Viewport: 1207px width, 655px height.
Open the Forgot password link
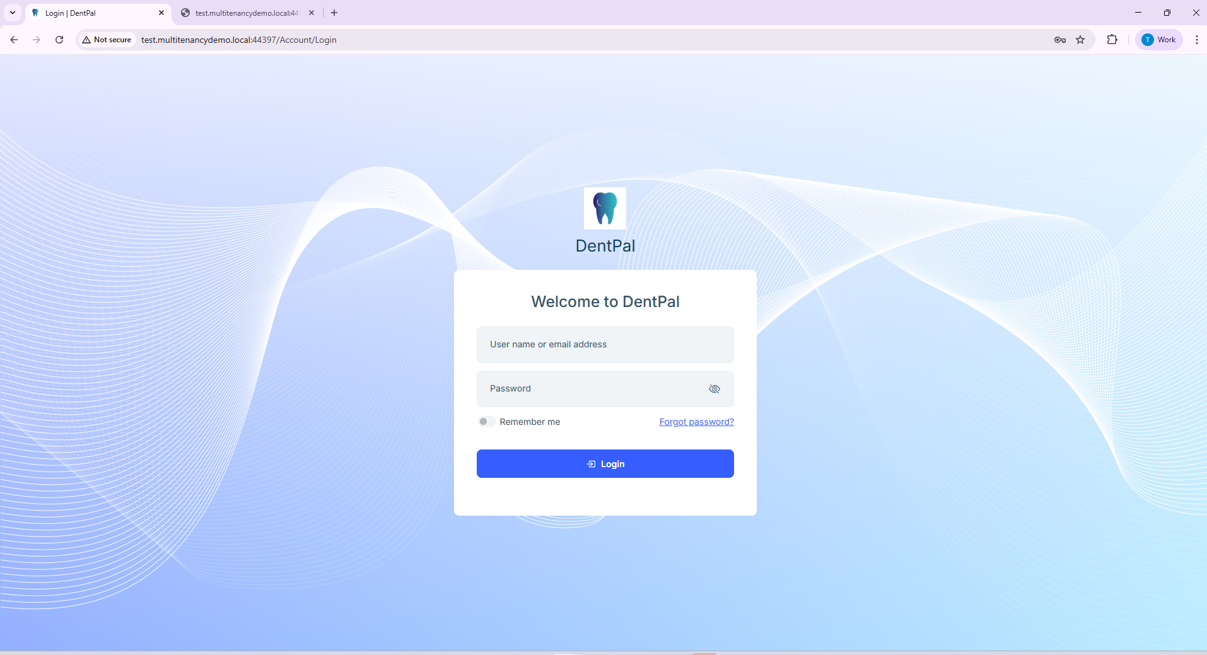click(696, 422)
